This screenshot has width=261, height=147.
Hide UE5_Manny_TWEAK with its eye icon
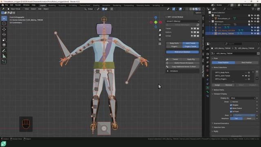[x=255, y=33]
